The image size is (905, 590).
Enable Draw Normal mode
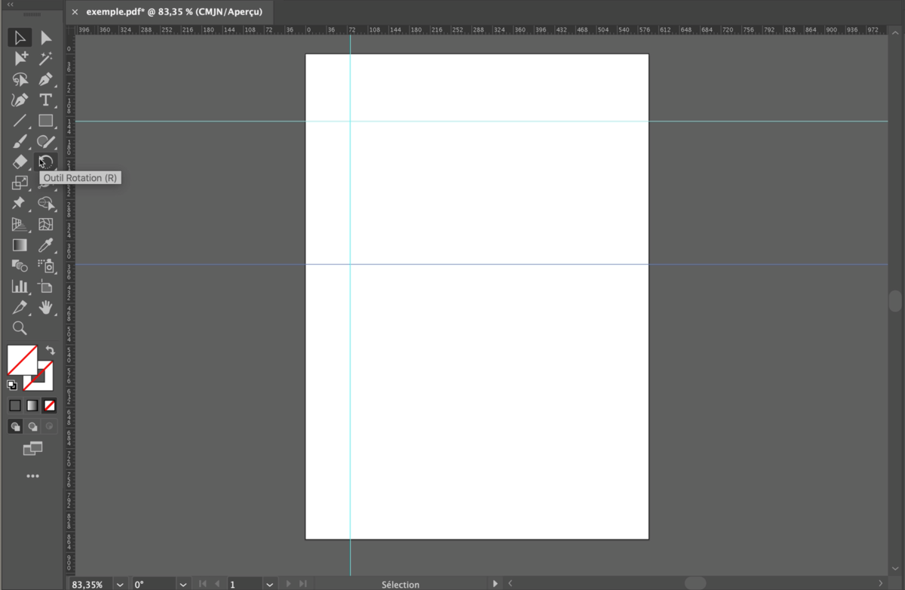[15, 426]
